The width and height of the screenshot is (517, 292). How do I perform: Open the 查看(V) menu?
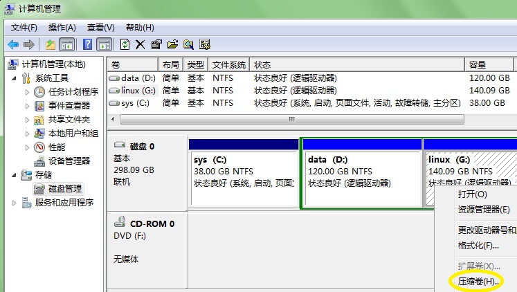click(100, 28)
